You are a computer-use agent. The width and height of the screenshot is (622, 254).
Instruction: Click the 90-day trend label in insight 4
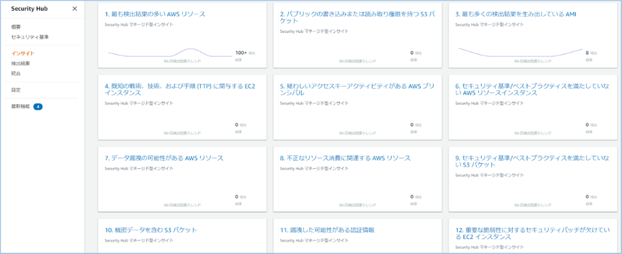(182, 133)
